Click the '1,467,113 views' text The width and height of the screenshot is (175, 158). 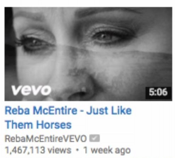pos(38,150)
